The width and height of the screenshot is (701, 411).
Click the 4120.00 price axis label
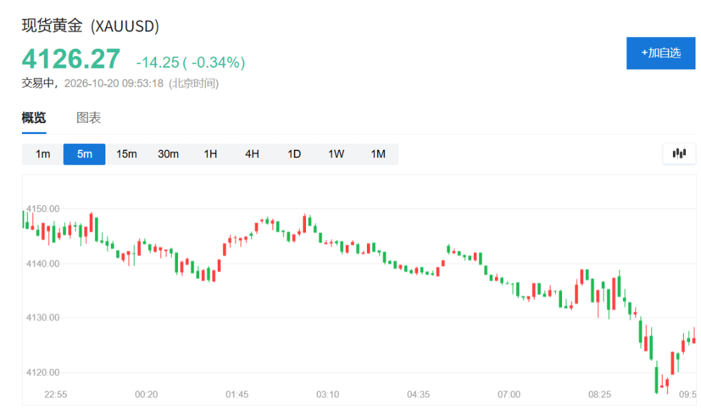(43, 373)
